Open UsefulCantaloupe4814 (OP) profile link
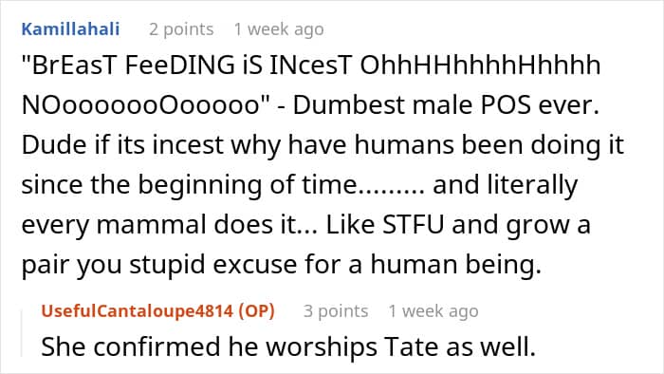Image resolution: width=664 pixels, height=374 pixels. tap(157, 311)
